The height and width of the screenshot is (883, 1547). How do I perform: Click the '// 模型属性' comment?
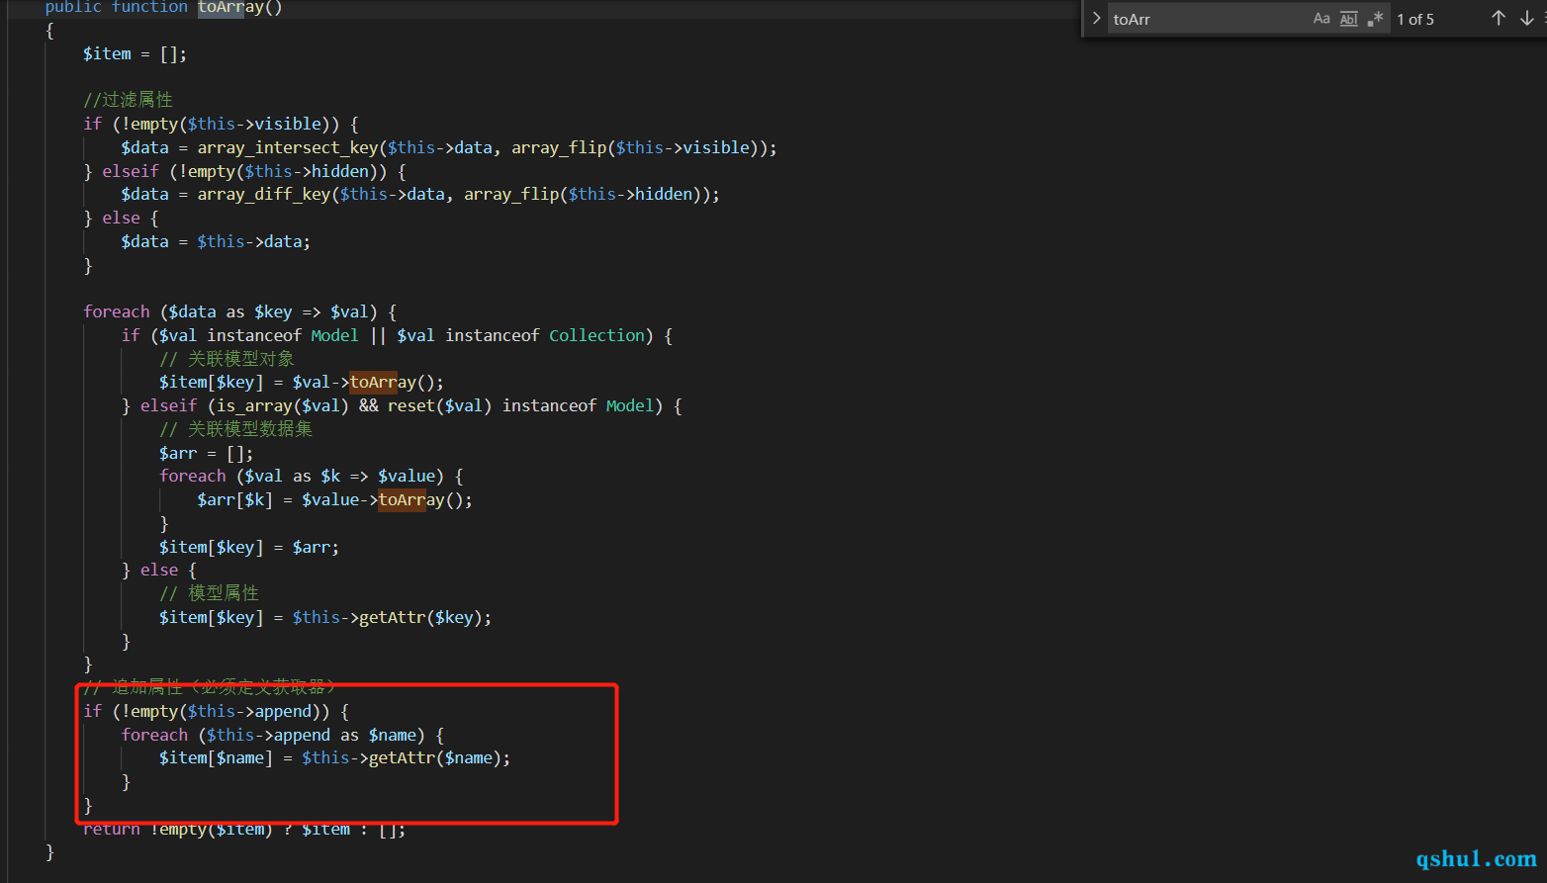209,592
